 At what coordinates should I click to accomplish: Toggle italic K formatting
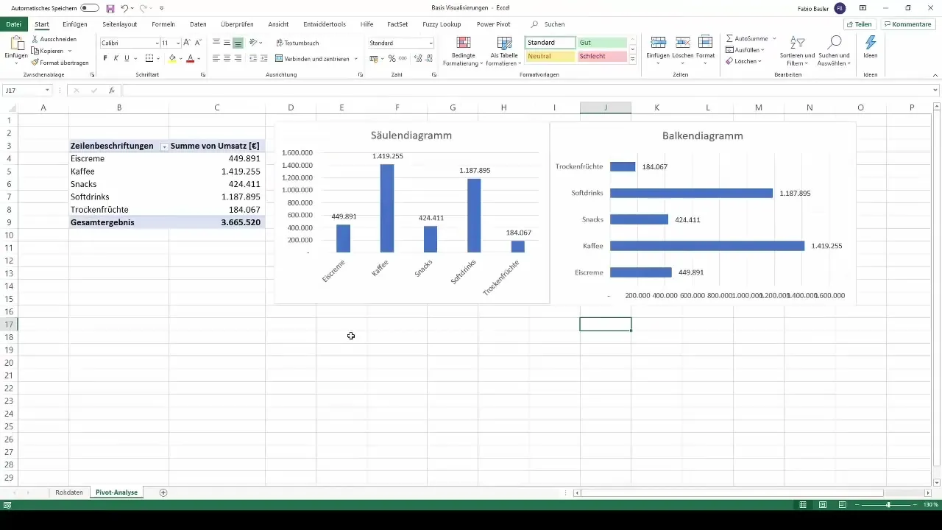pos(116,58)
